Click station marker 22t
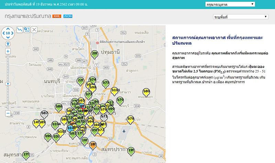The image size is (275, 163). [80, 81]
